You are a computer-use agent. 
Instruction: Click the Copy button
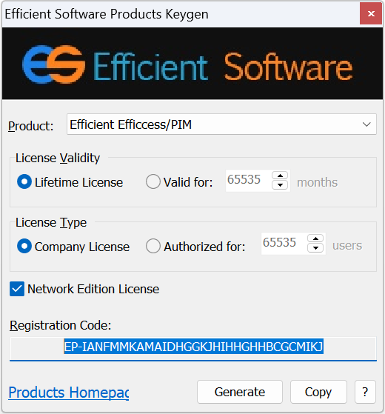tap(318, 392)
